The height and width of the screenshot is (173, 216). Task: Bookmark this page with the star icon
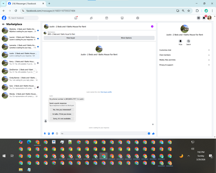pos(189,11)
